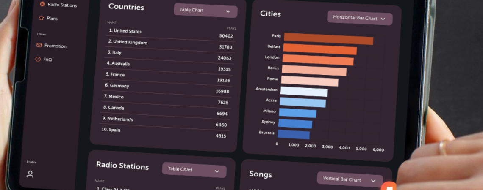This screenshot has width=483, height=190.
Task: Click the Promotion envelope icon
Action: [39, 45]
